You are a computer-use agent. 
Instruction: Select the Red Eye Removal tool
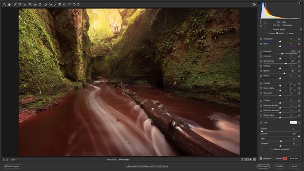pyautogui.click(x=50, y=4)
